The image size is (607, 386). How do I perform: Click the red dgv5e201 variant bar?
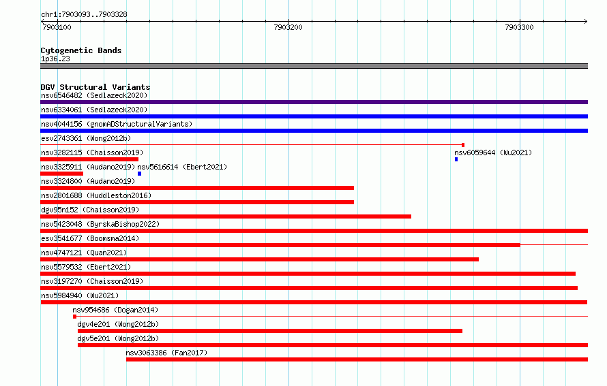pos(333,345)
